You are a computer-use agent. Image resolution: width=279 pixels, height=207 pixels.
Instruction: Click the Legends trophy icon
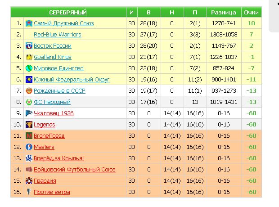pyautogui.click(x=29, y=125)
